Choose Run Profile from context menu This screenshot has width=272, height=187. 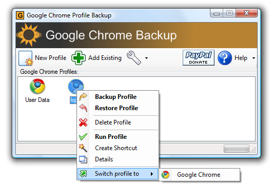118,137
